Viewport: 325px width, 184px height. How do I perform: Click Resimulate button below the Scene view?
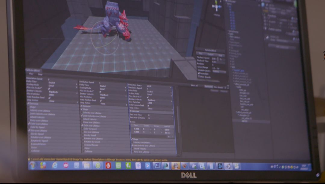pyautogui.click(x=209, y=86)
